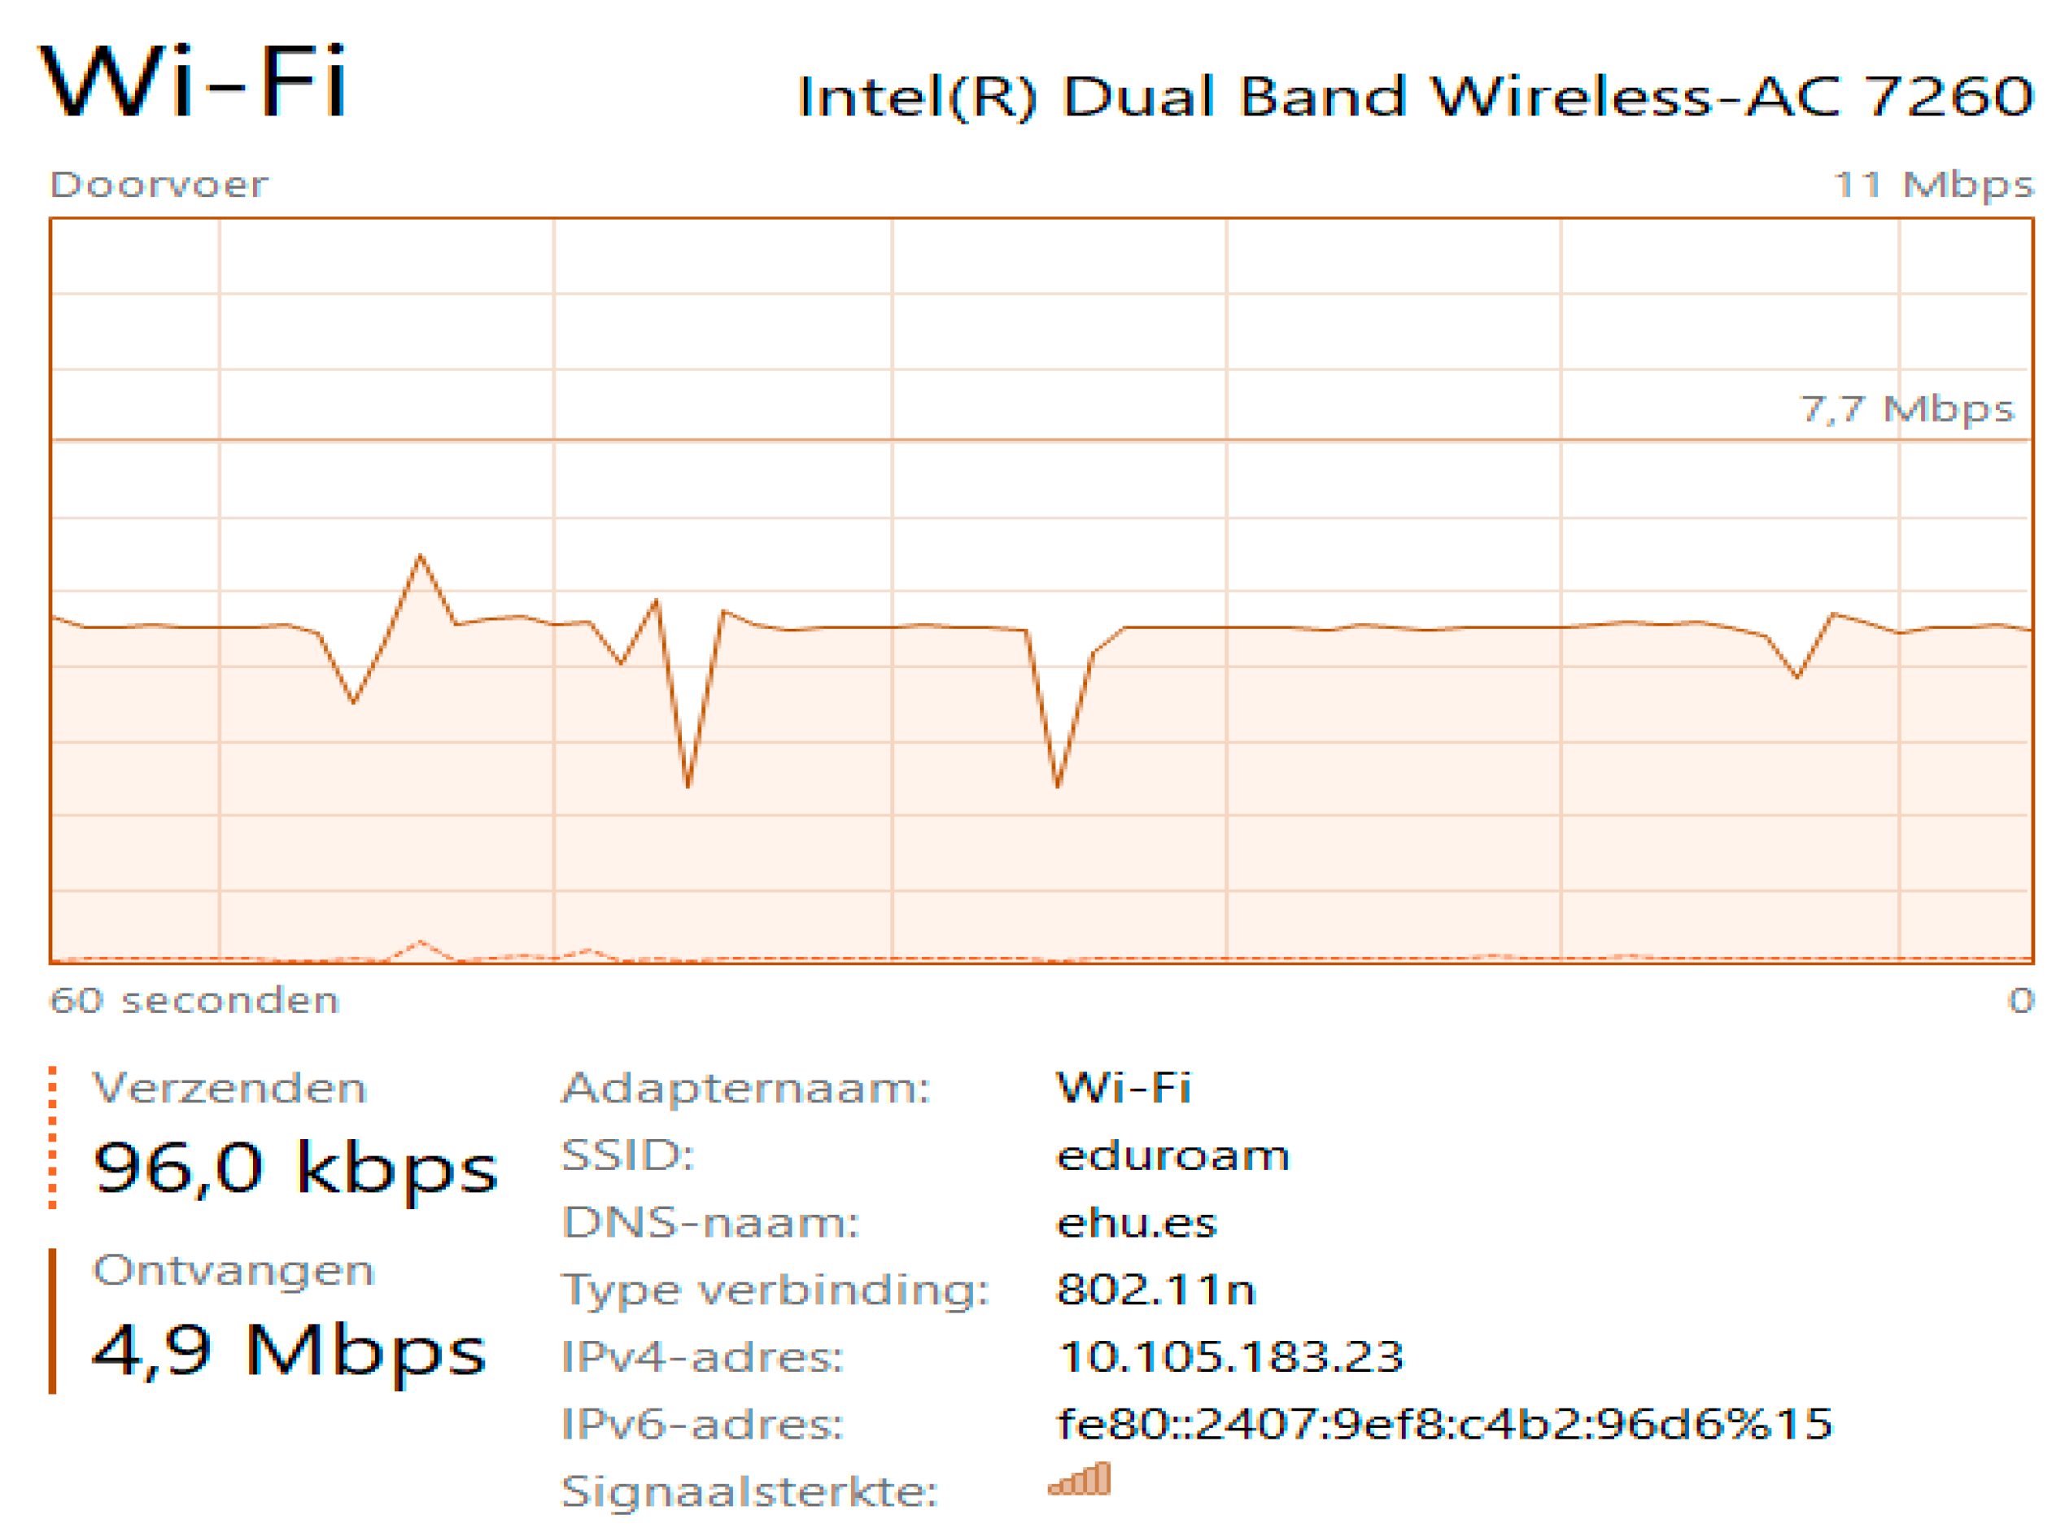Viewport: 2065px width, 1537px height.
Task: Click the 96,0 kbps send rate value
Action: [x=295, y=1168]
